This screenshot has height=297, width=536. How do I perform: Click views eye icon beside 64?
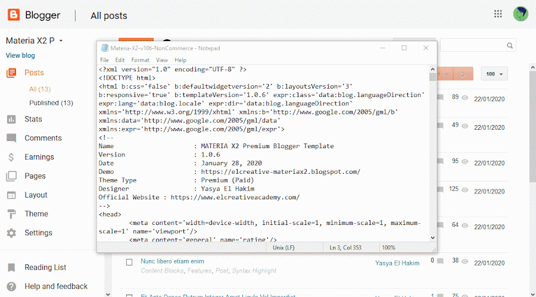[465, 226]
